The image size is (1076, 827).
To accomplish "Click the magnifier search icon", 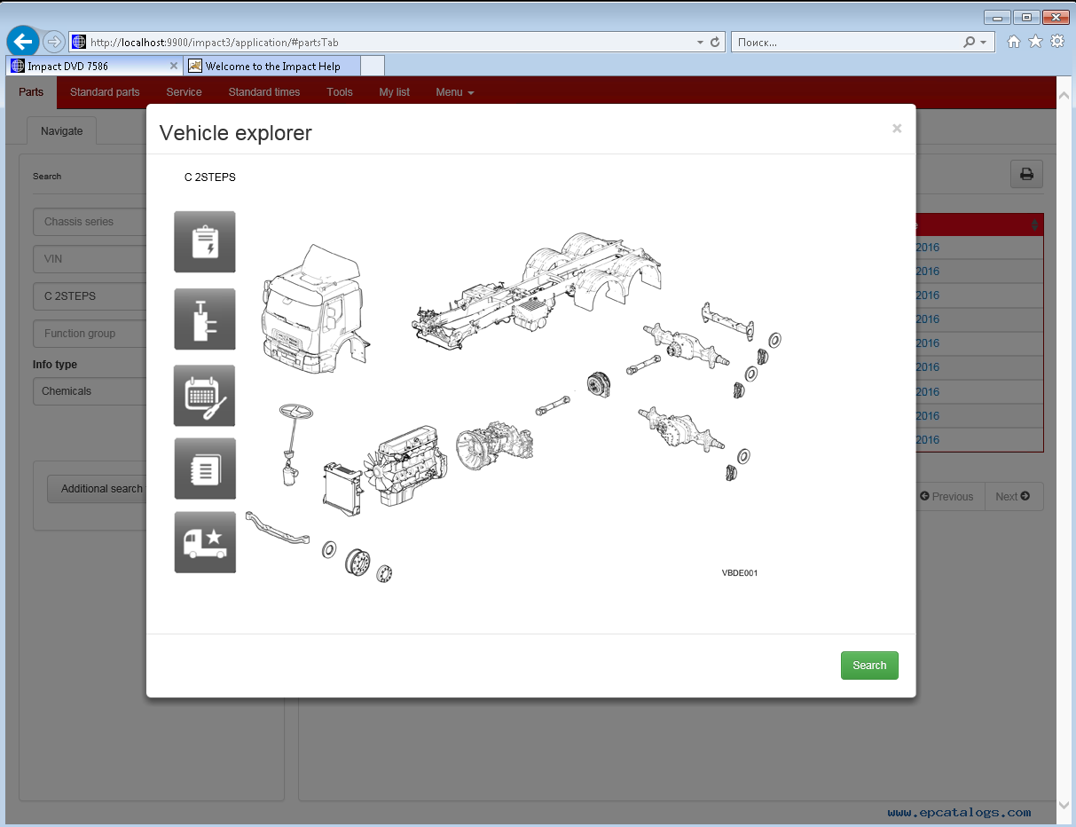I will click(x=970, y=42).
